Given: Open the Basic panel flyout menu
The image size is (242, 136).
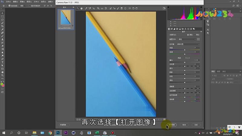Looking at the screenshot, I should [x=201, y=32].
